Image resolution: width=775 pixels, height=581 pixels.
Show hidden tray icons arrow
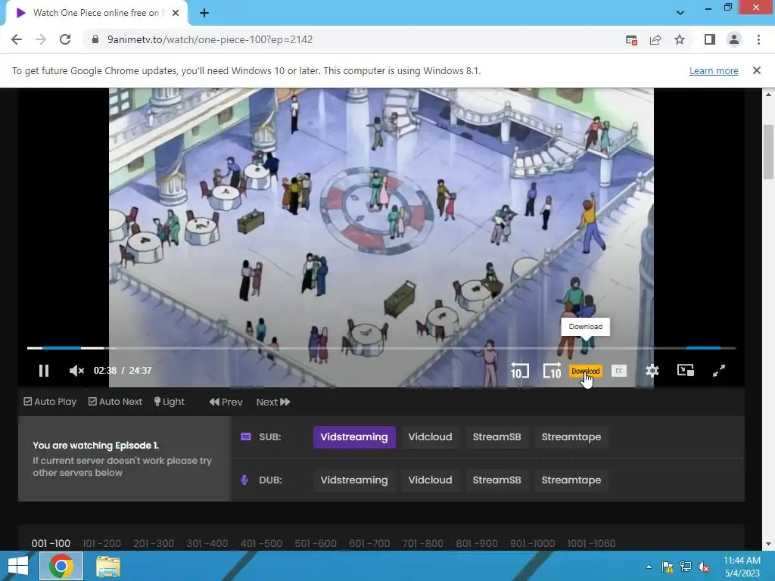[x=649, y=567]
